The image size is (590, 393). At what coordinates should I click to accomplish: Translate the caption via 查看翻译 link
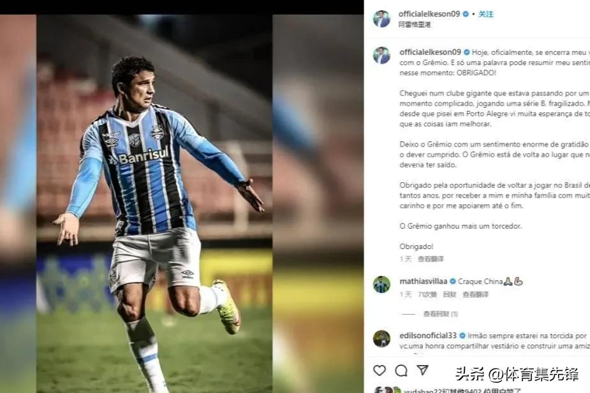pyautogui.click(x=431, y=259)
